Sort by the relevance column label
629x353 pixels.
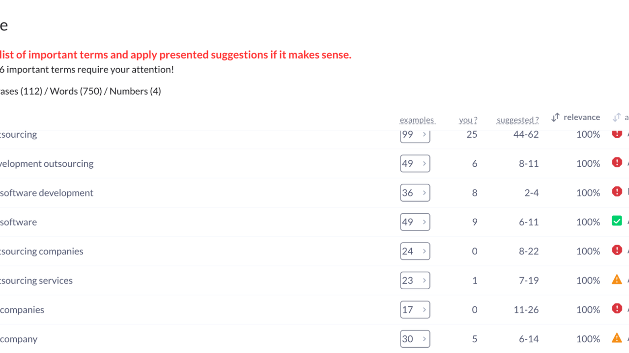[581, 117]
